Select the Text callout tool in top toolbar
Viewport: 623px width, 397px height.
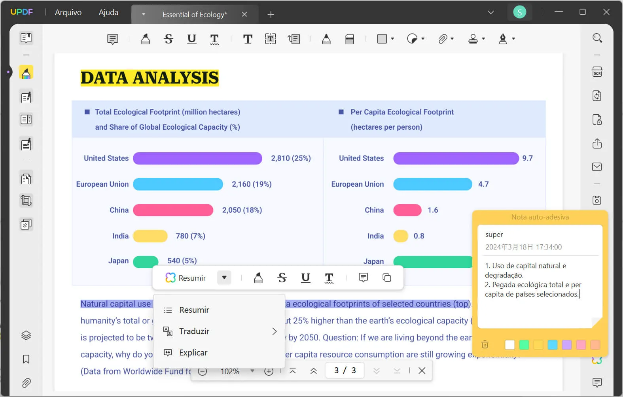point(294,39)
